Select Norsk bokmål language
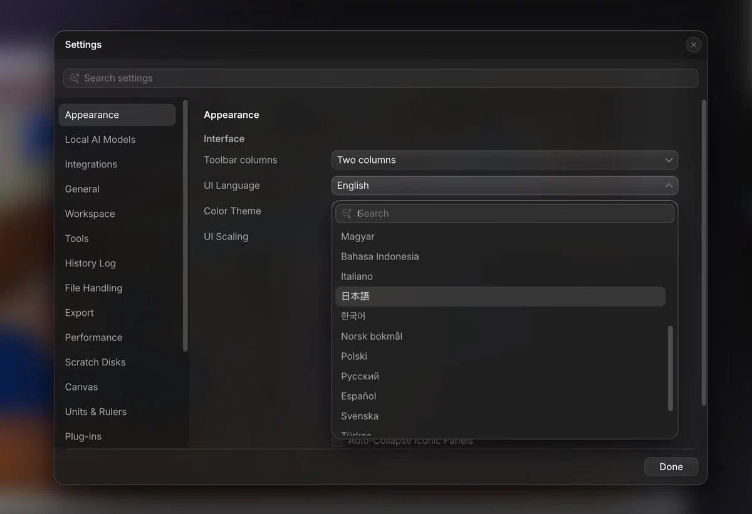The image size is (752, 514). click(500, 337)
